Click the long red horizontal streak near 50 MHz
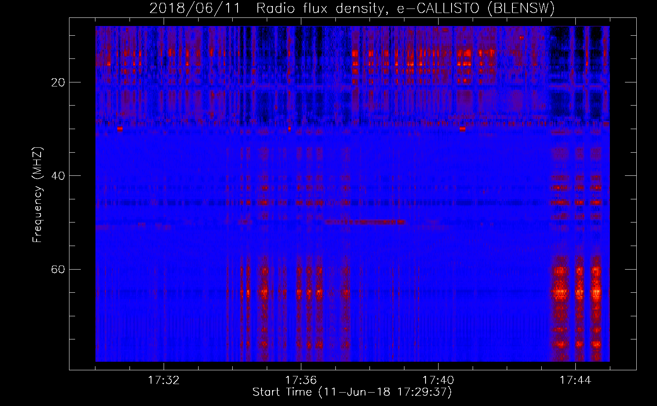Image resolution: width=657 pixels, height=406 pixels. (365, 222)
